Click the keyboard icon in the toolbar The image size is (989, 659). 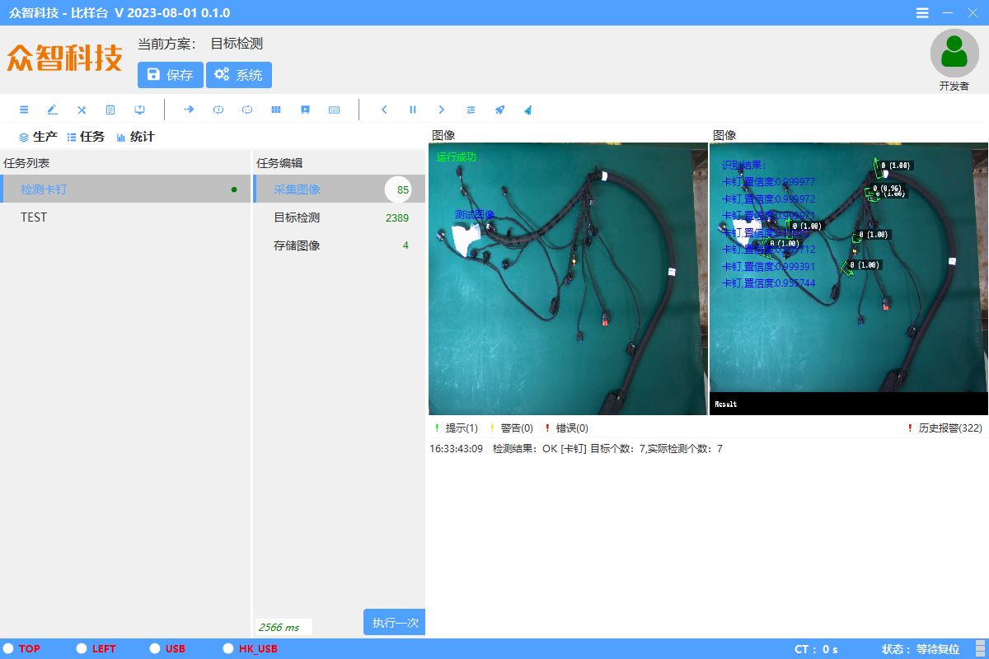334,110
